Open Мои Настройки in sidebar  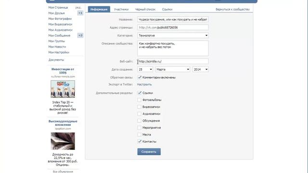click(59, 52)
